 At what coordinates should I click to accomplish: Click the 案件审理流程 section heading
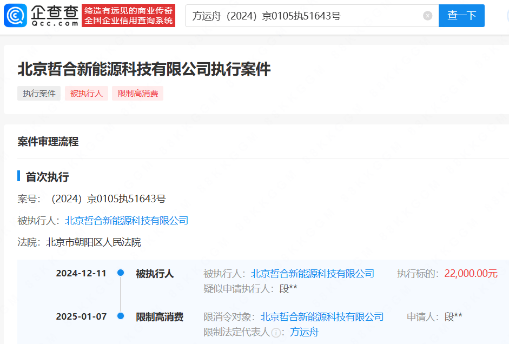point(48,142)
